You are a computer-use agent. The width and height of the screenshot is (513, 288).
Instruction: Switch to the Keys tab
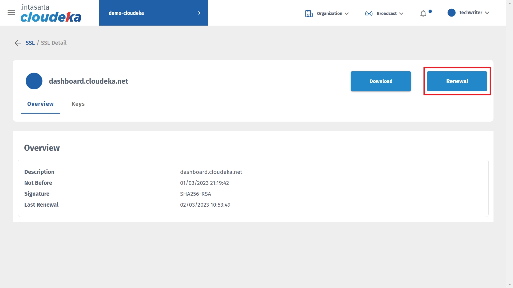pos(78,104)
